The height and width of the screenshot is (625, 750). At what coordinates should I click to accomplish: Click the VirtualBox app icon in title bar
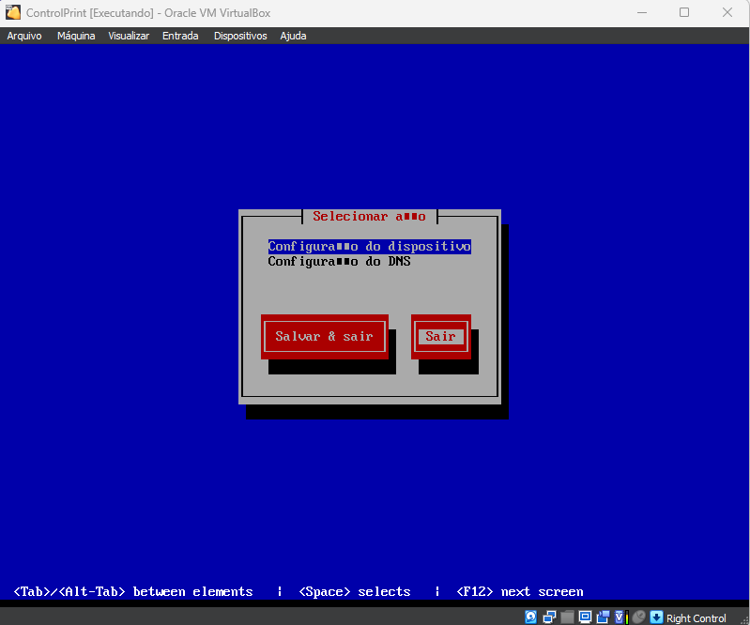[13, 12]
